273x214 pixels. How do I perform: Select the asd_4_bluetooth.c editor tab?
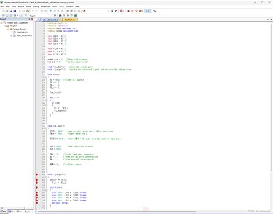(x=49, y=20)
